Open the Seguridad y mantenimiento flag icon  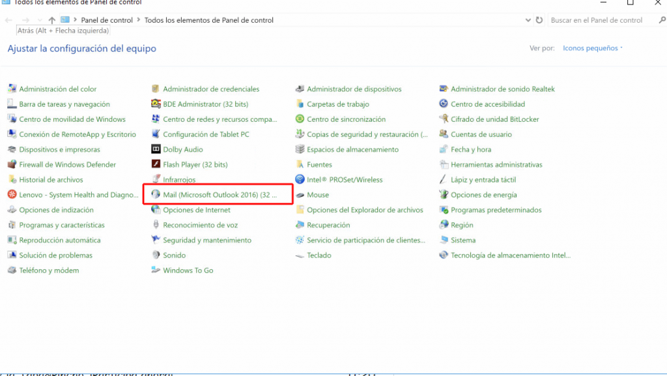tap(156, 240)
